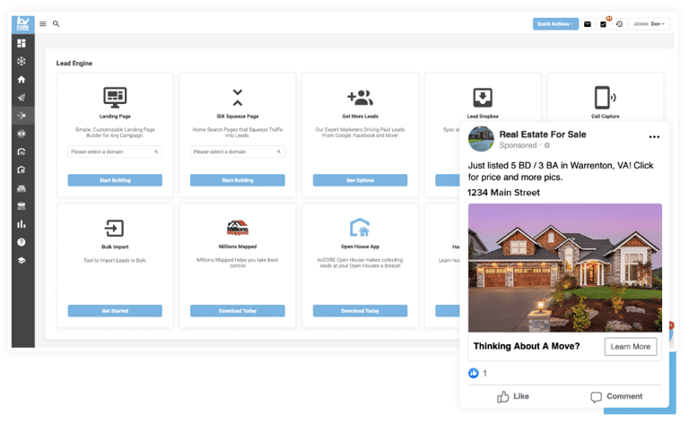Screen dimensions: 689x424
Task: Click Learn More on the Facebook ad
Action: point(631,346)
